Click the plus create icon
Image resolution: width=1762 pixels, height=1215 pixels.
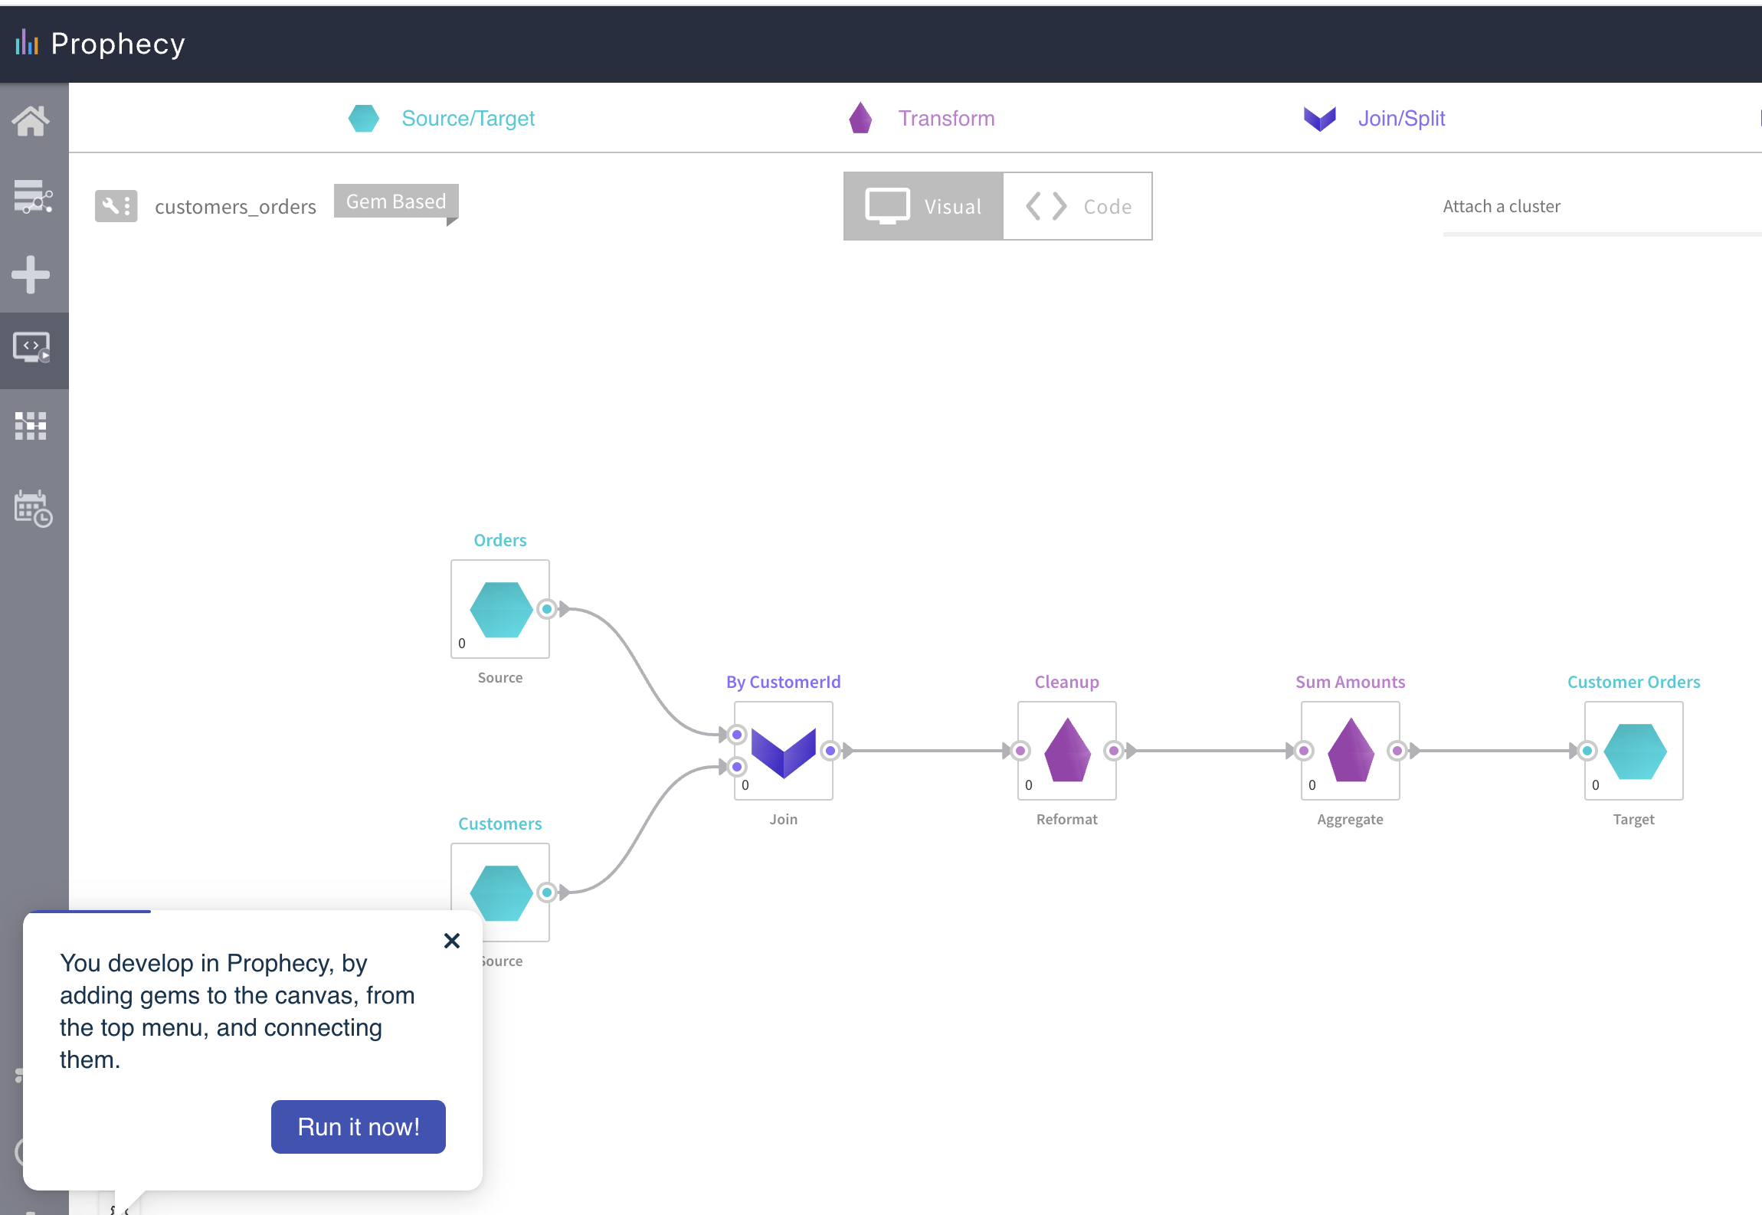click(31, 274)
